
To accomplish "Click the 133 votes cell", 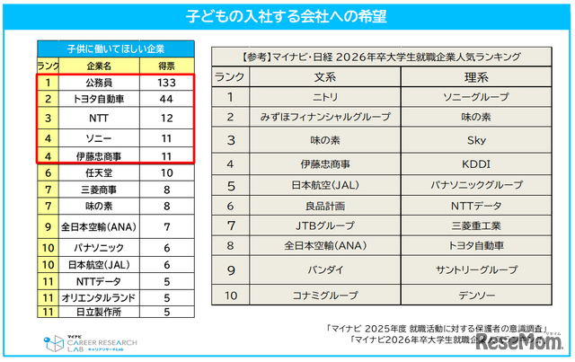I will 166,83.
